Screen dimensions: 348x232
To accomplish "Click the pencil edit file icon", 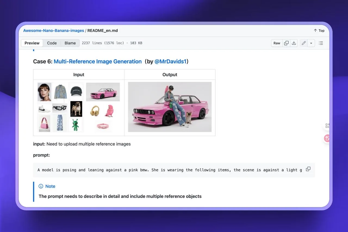I will click(x=304, y=43).
